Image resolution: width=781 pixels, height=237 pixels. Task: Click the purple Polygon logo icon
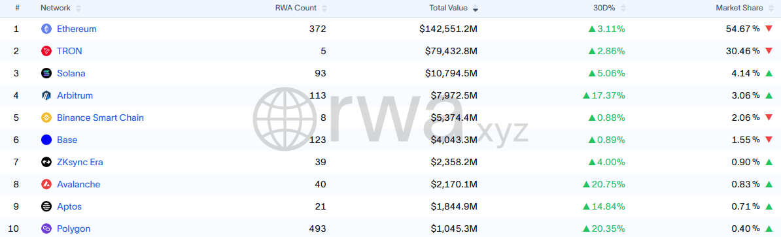(46, 229)
